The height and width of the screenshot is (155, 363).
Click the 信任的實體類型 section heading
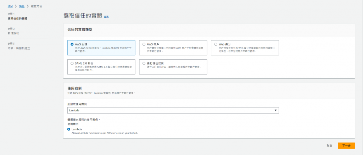click(80, 30)
